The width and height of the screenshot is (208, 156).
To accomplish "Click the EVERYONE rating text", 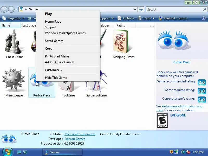I will pos(178,115).
